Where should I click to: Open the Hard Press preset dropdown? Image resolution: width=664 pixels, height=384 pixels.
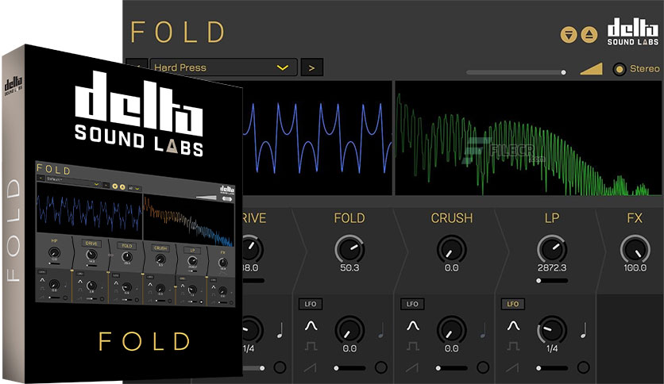pos(224,67)
